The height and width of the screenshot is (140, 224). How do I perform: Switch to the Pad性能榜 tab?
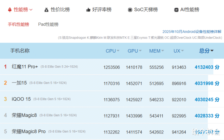48,24
